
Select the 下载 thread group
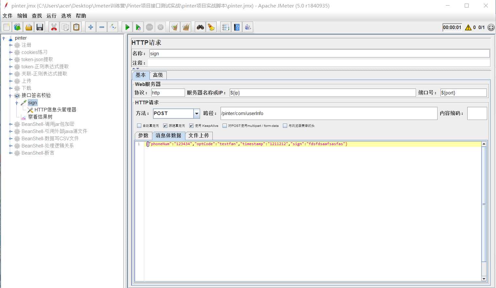[26, 88]
